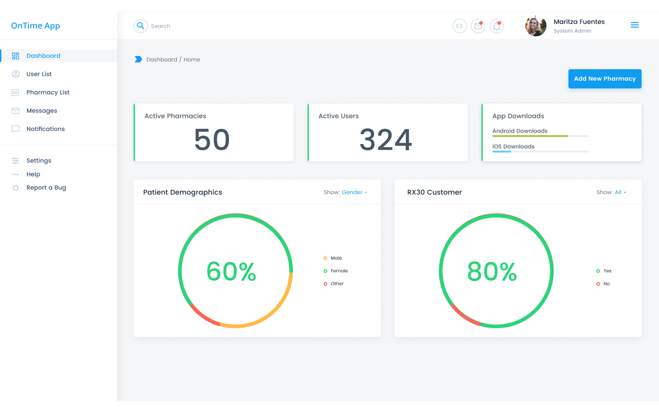This screenshot has width=659, height=413.
Task: Click the OnTime App logo
Action: coord(36,26)
